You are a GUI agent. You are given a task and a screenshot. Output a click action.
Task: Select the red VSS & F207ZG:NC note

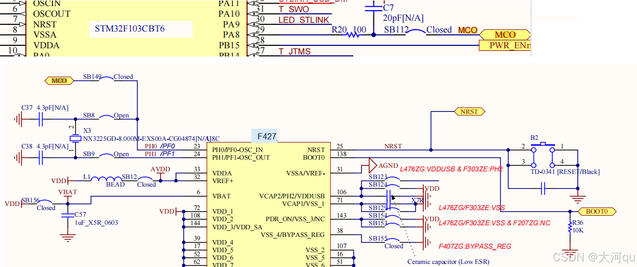(494, 223)
